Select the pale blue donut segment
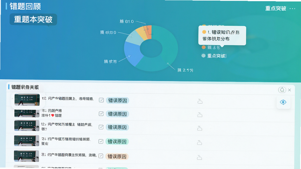The width and height of the screenshot is (301, 169). (x=135, y=38)
